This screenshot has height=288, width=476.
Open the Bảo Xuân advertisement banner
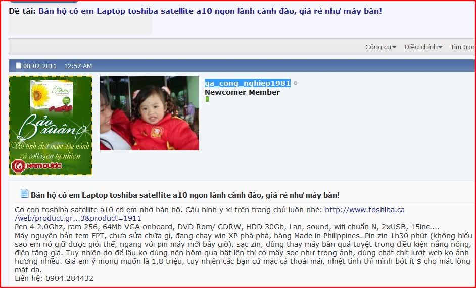point(51,125)
